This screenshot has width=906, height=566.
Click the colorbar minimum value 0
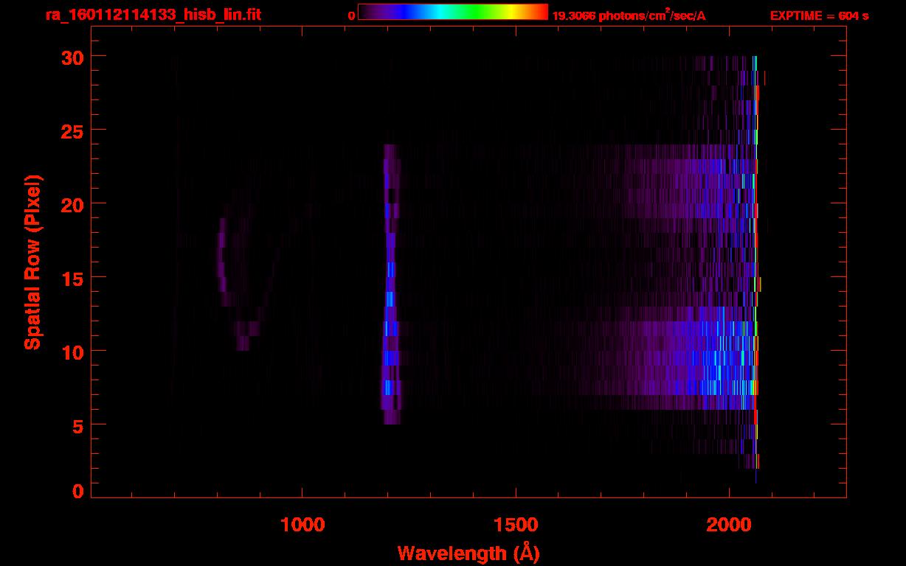pyautogui.click(x=352, y=15)
